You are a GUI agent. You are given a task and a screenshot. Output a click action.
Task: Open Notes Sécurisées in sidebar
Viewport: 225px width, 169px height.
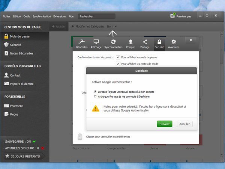[25, 53]
